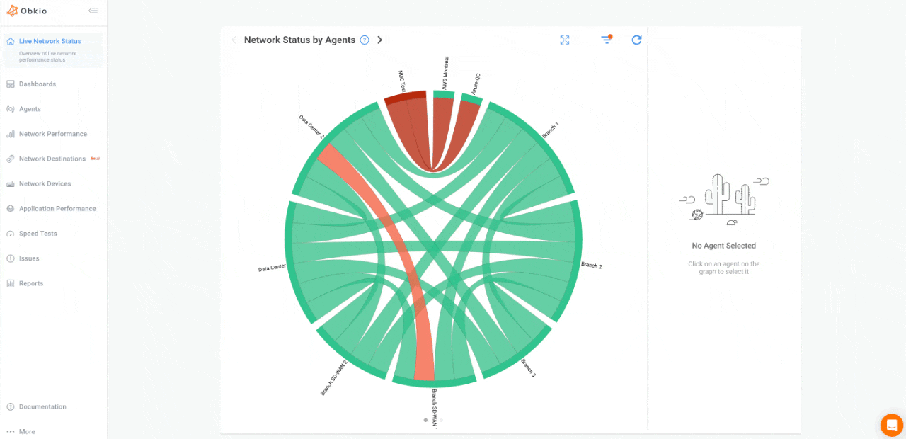906x439 pixels.
Task: Select the Agents icon in the sidebar
Action: click(9, 108)
